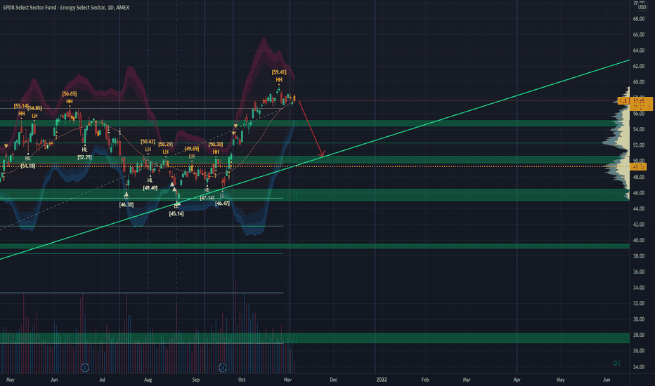Click the 68.00 price scale label
The height and width of the screenshot is (386, 655).
[638, 19]
